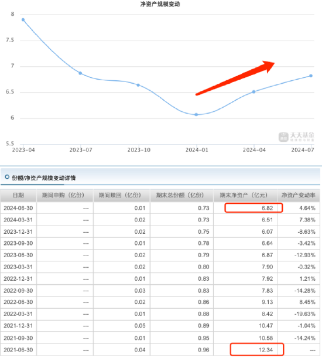Viewport: 322px width, 358px height.
Task: Click the 2024-01 lowest data point
Action: coord(196,115)
